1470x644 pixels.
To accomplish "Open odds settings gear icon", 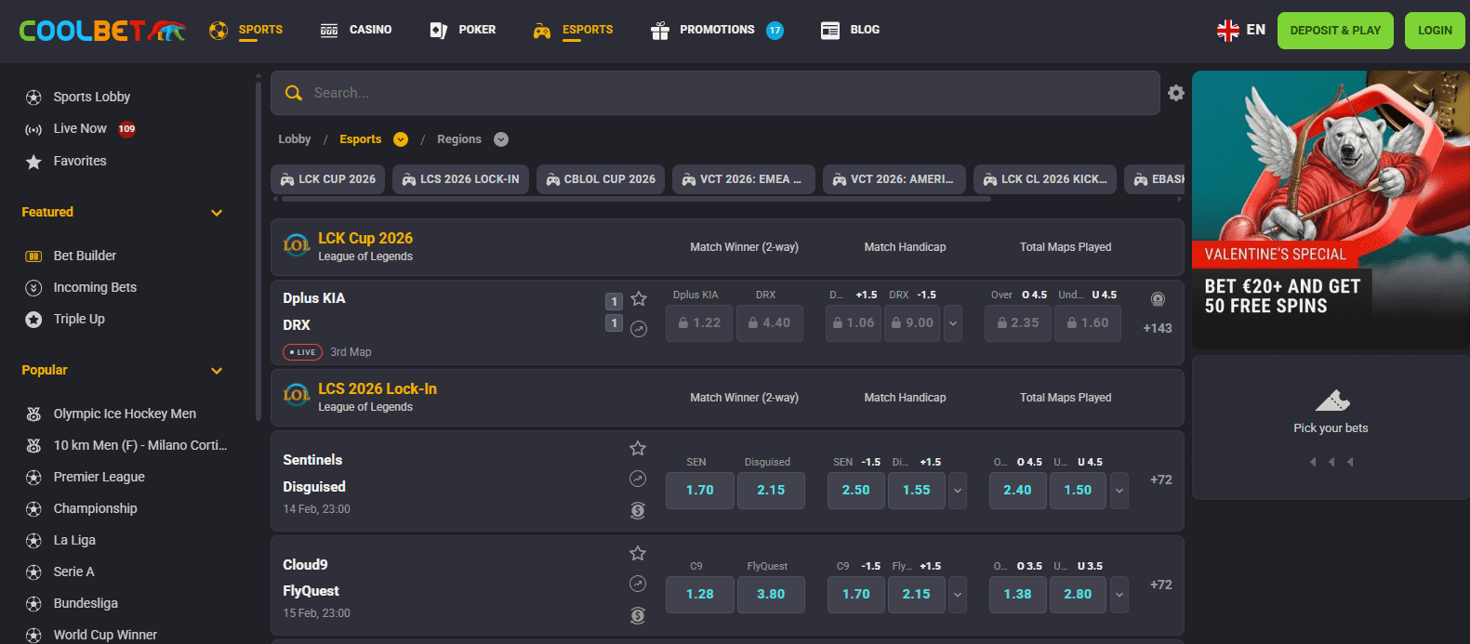I will coord(1176,93).
